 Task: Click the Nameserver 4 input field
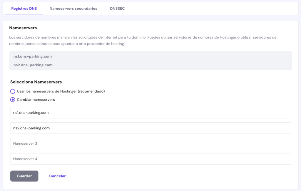pyautogui.click(x=150, y=159)
